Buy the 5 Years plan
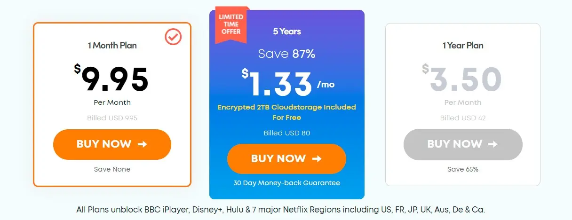 (286, 159)
